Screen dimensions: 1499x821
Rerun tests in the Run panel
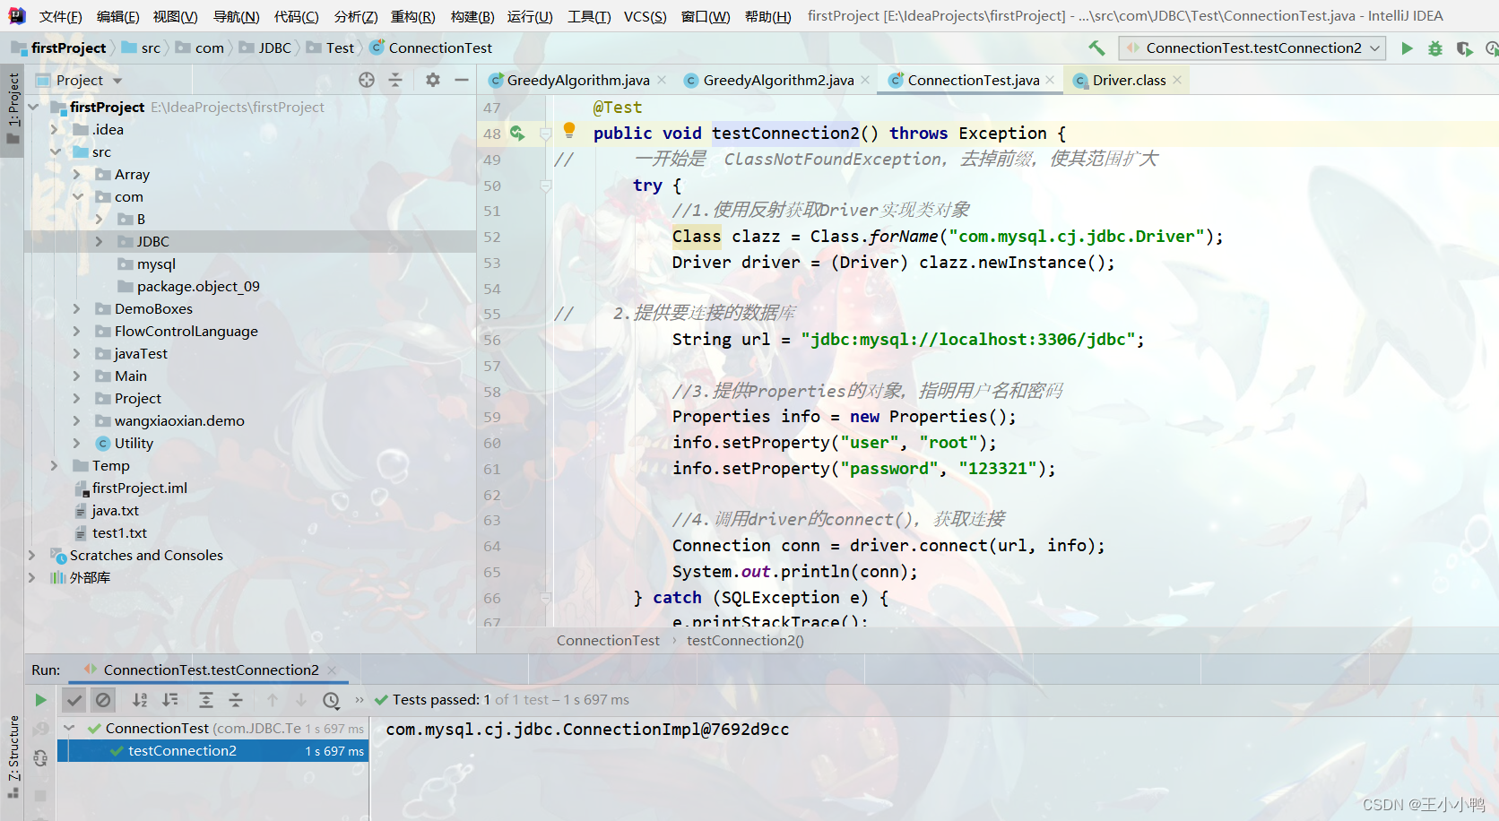point(40,700)
